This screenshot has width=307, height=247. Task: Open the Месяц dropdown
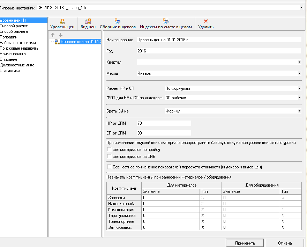point(299,73)
